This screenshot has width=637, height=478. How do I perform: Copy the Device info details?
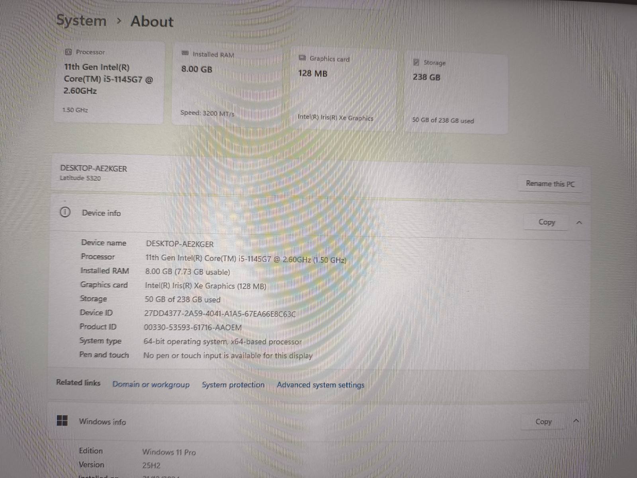547,222
